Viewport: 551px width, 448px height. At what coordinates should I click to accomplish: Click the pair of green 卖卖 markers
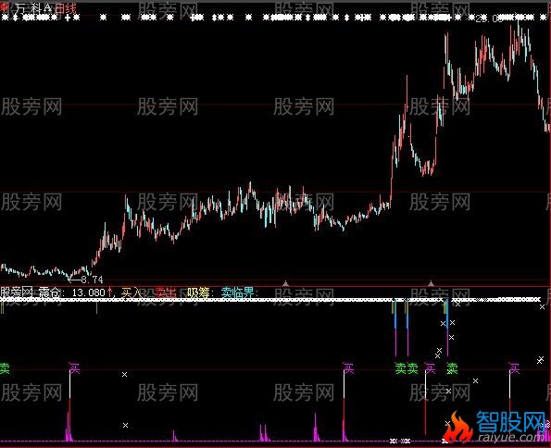pos(407,368)
